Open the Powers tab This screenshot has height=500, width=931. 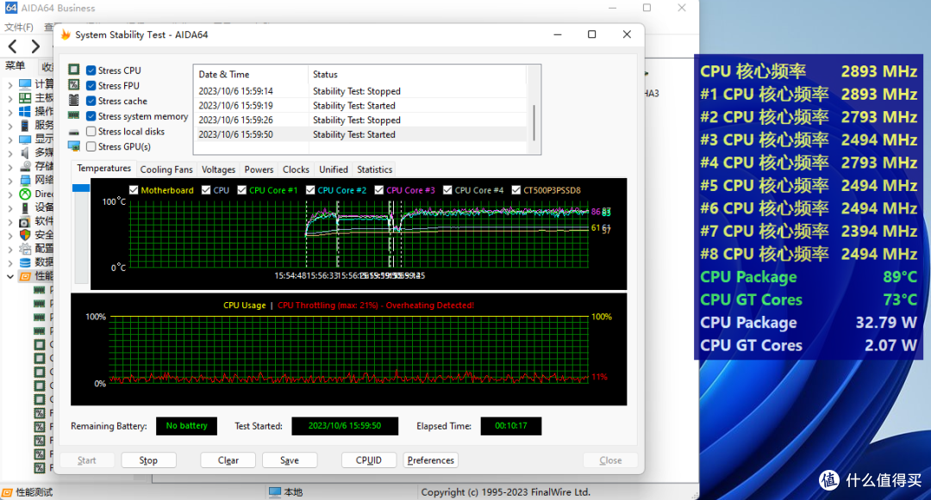pos(259,170)
